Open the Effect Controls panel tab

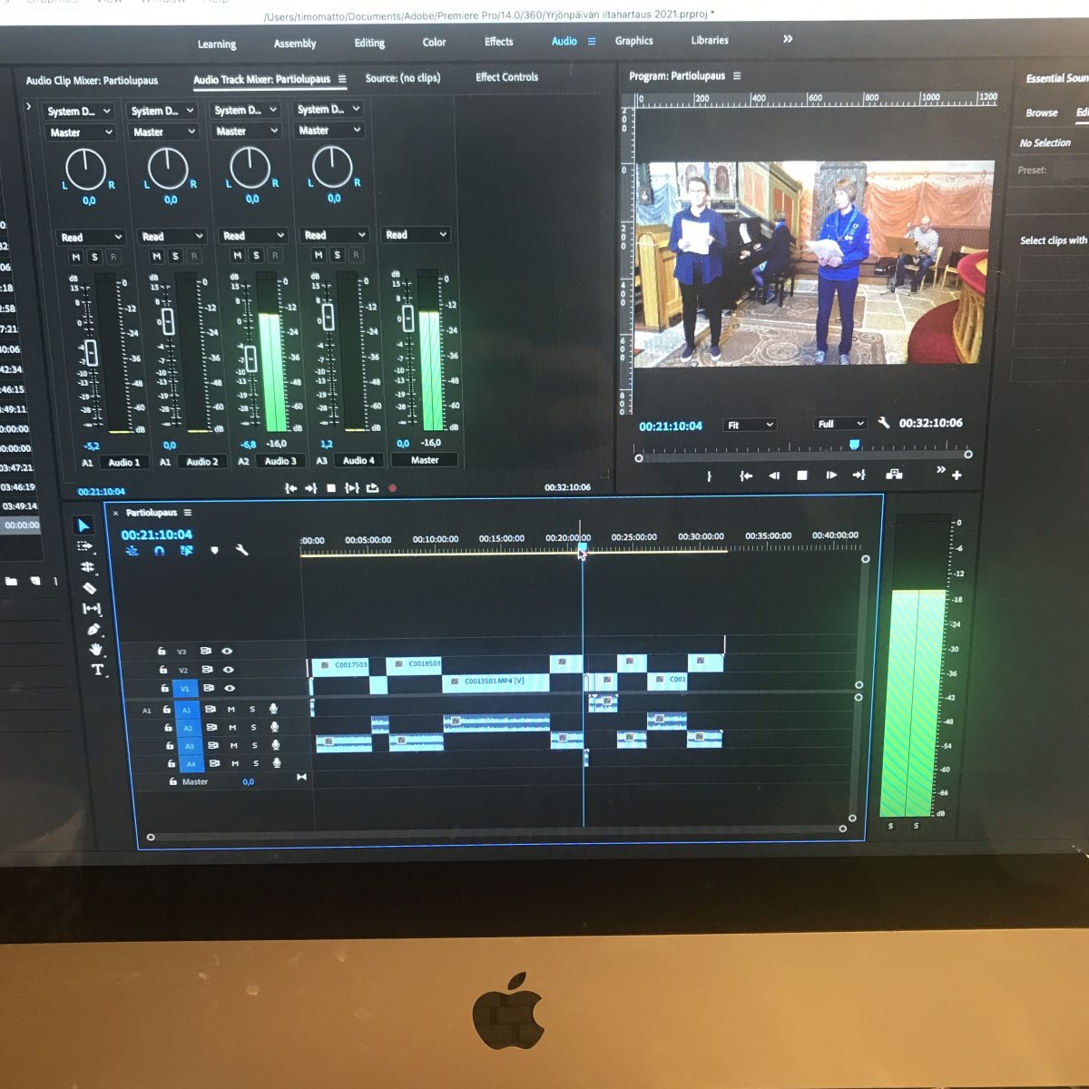506,77
